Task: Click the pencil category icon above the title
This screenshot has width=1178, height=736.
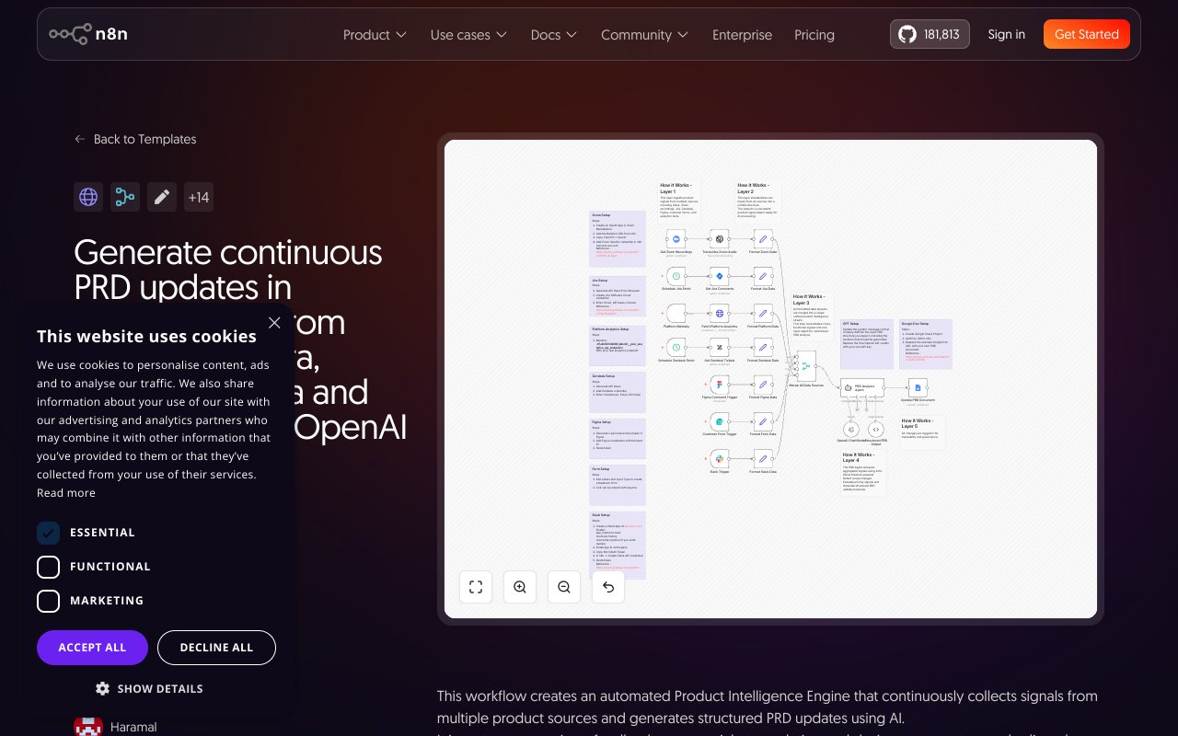Action: click(162, 197)
